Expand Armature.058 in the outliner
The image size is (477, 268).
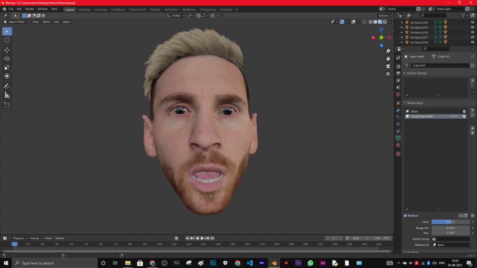point(402,42)
